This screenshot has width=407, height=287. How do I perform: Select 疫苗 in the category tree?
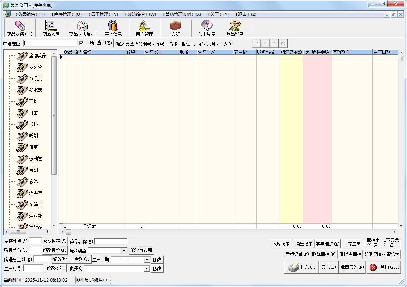[x=33, y=147]
